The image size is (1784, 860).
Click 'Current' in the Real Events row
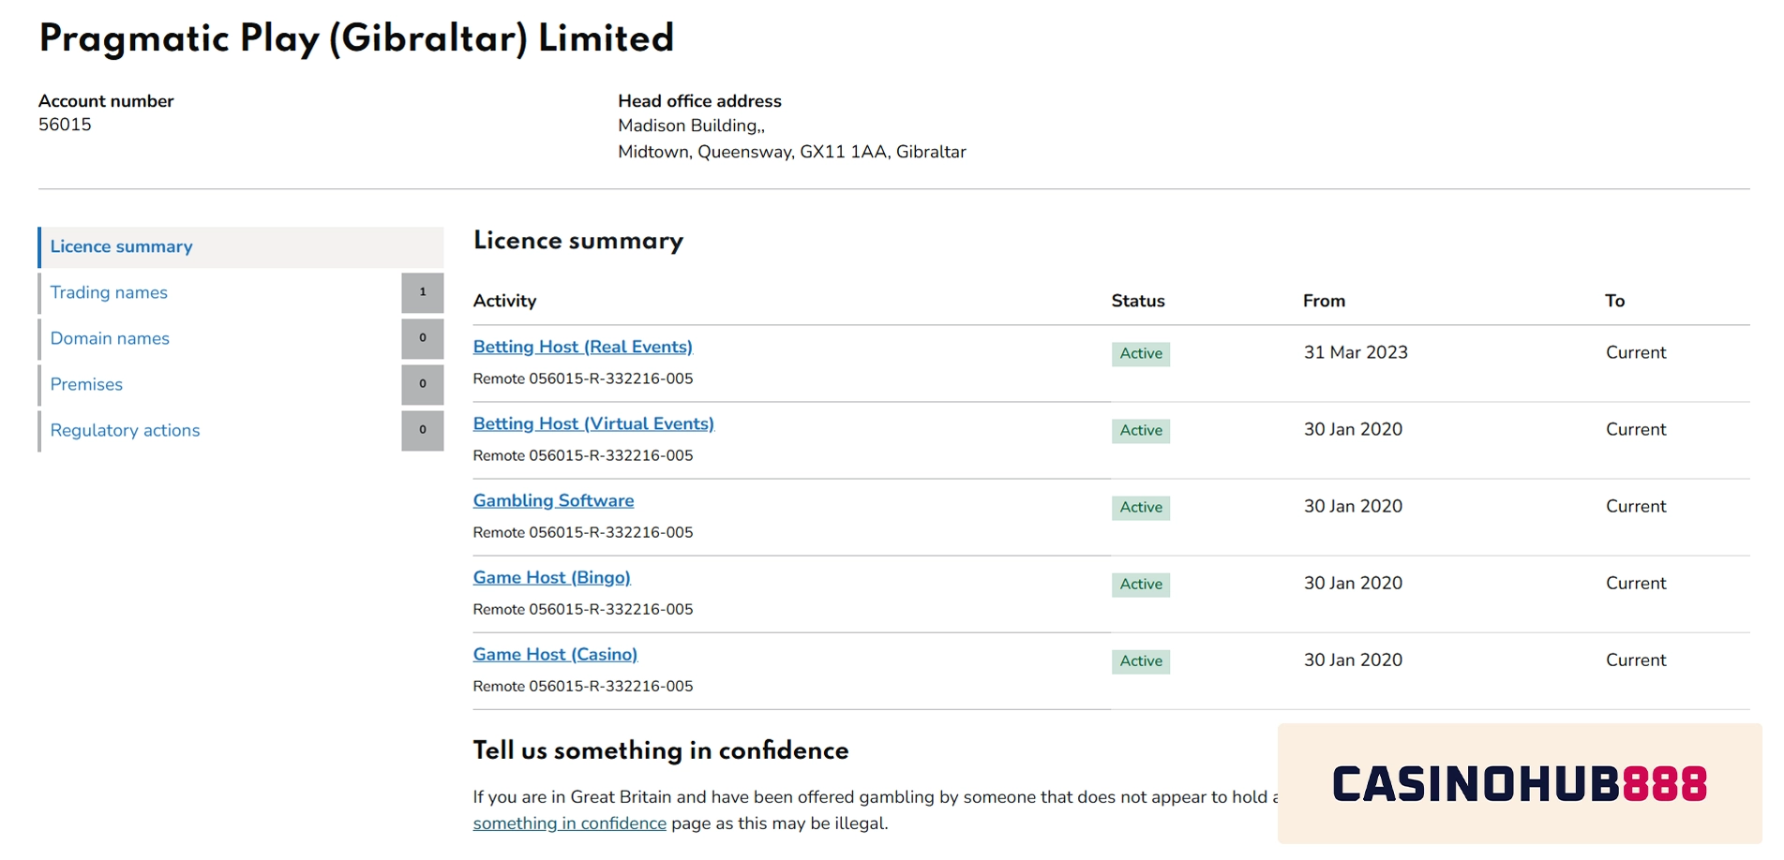click(1636, 352)
